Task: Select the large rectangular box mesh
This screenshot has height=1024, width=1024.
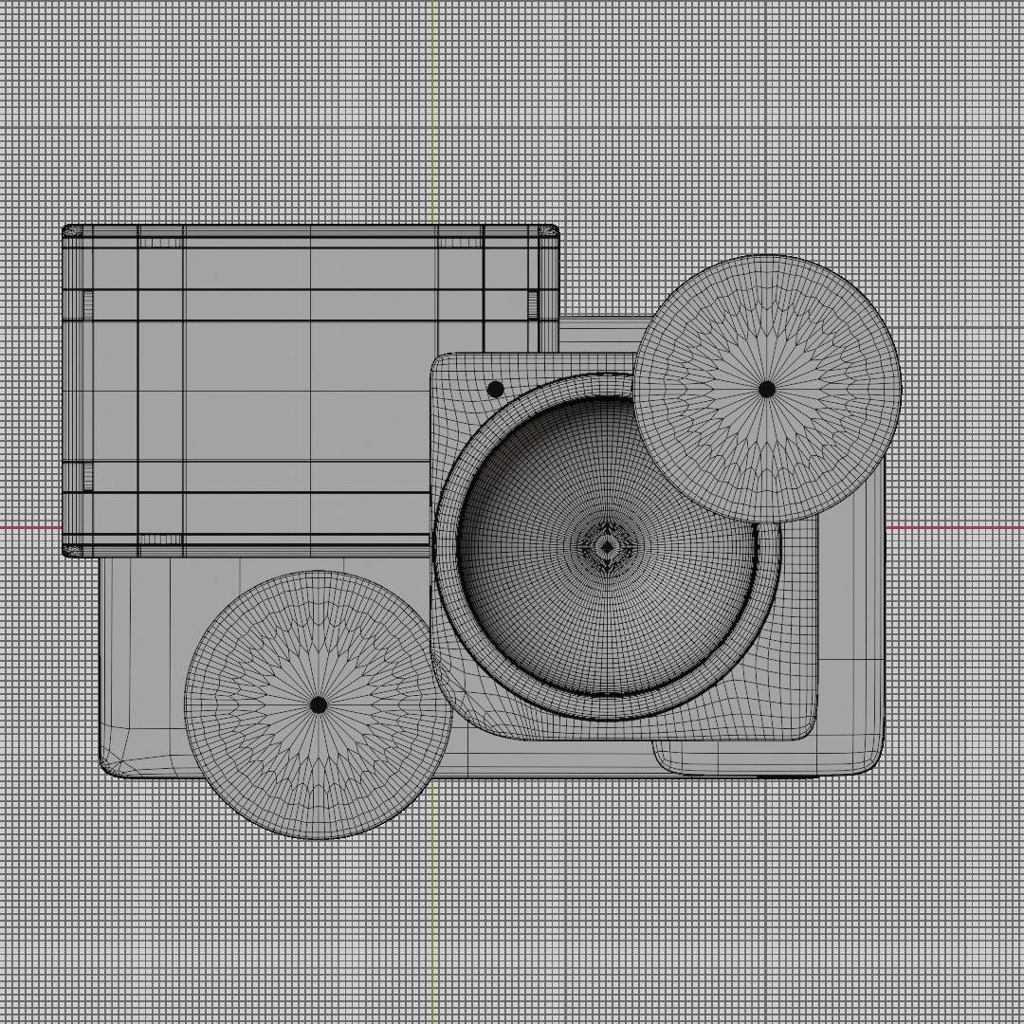Action: click(x=311, y=392)
